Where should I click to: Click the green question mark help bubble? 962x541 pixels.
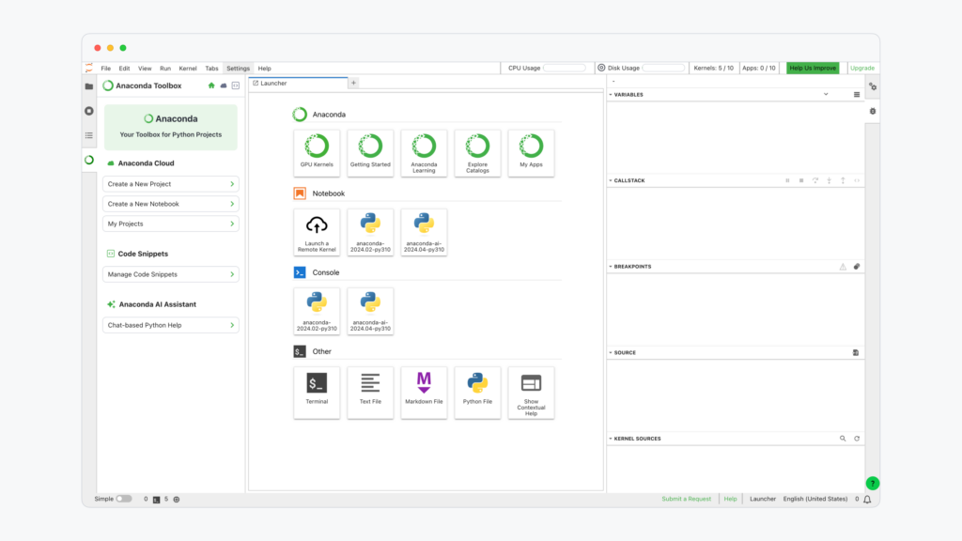pos(873,484)
